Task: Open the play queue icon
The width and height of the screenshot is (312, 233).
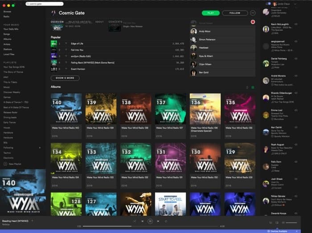Action: click(x=271, y=223)
